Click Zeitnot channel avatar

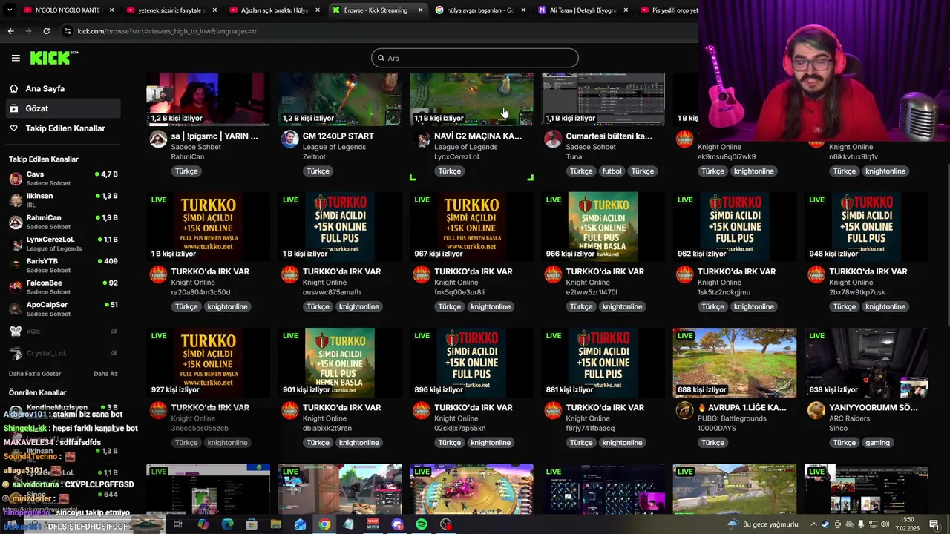point(289,139)
